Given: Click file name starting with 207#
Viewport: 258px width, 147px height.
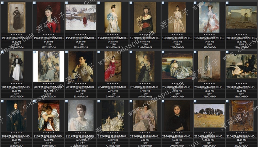Looking at the screenshot, I should click(x=209, y=87).
